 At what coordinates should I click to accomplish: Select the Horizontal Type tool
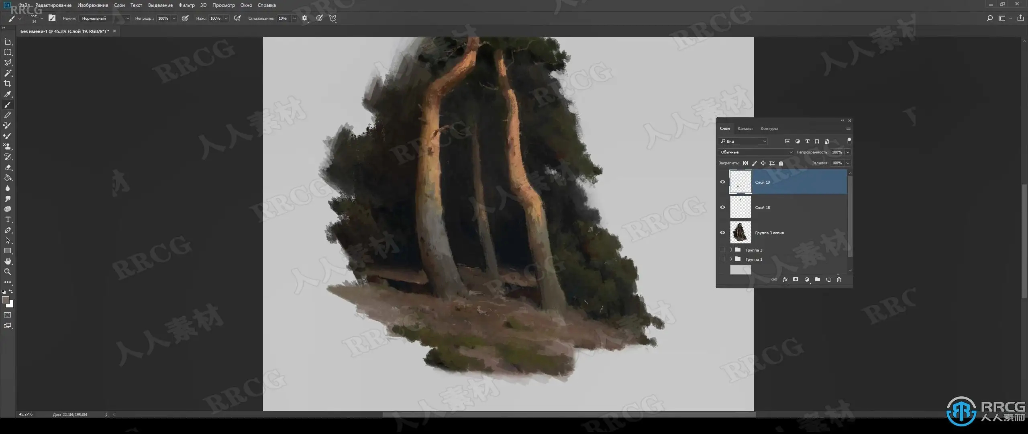8,219
